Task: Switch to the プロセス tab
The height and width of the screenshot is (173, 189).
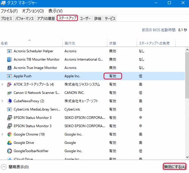Action: tap(6, 19)
